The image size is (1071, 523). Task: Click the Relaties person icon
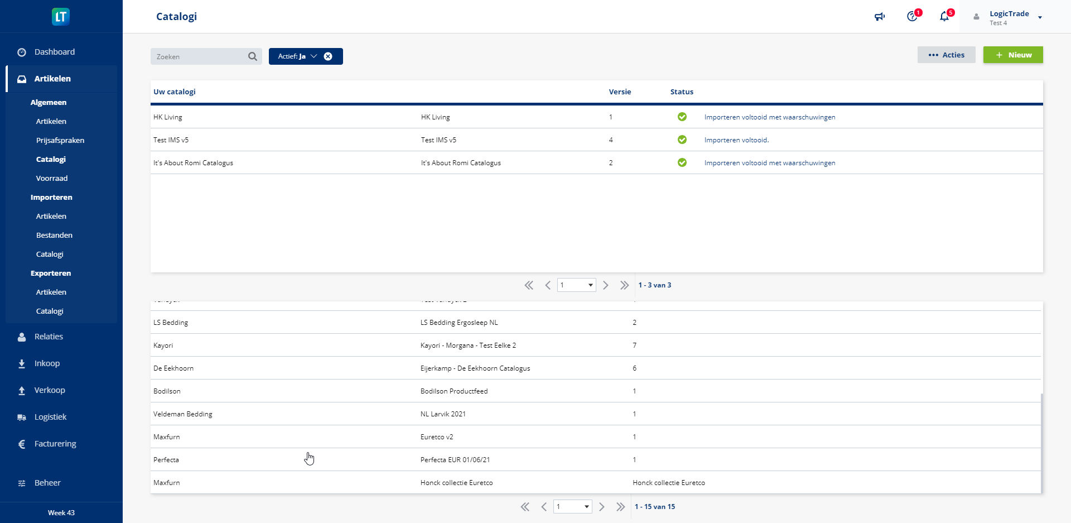click(x=22, y=337)
